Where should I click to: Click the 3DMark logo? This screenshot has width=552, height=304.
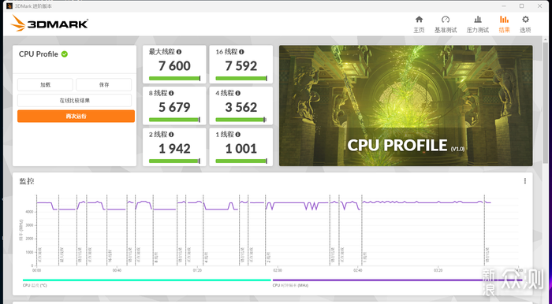pos(49,24)
